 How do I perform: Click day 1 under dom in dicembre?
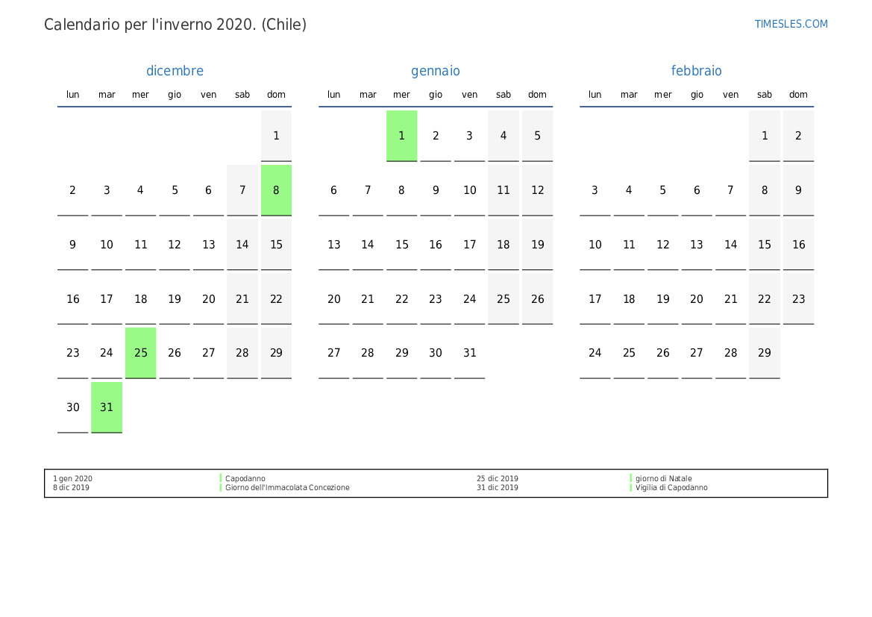click(x=277, y=136)
